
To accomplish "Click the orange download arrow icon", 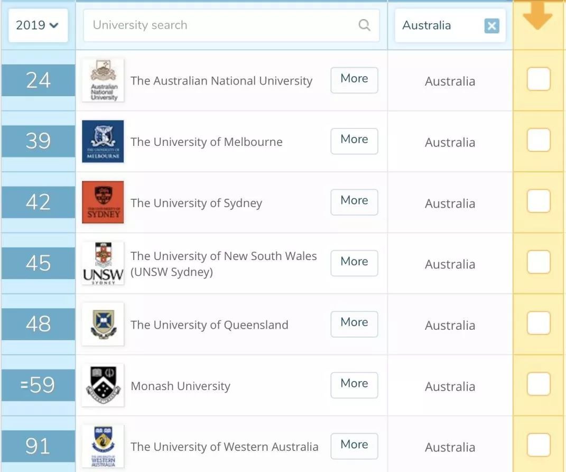I will 538,21.
